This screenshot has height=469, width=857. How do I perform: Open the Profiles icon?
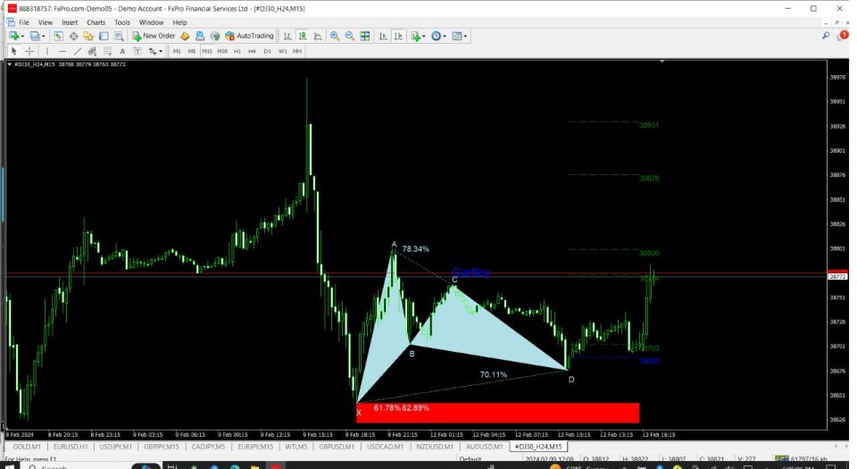[35, 36]
